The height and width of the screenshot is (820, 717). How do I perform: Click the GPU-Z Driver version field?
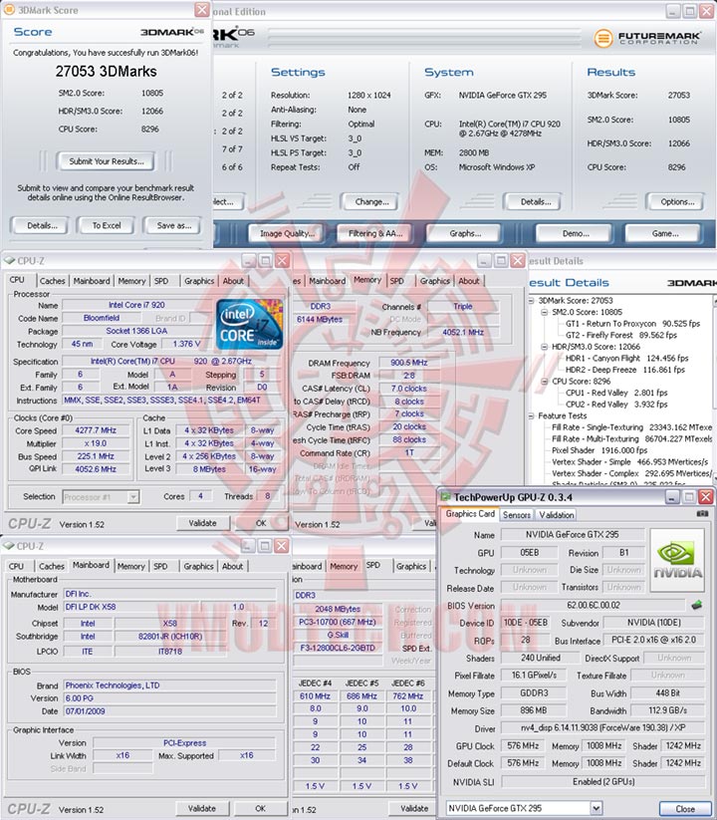603,728
